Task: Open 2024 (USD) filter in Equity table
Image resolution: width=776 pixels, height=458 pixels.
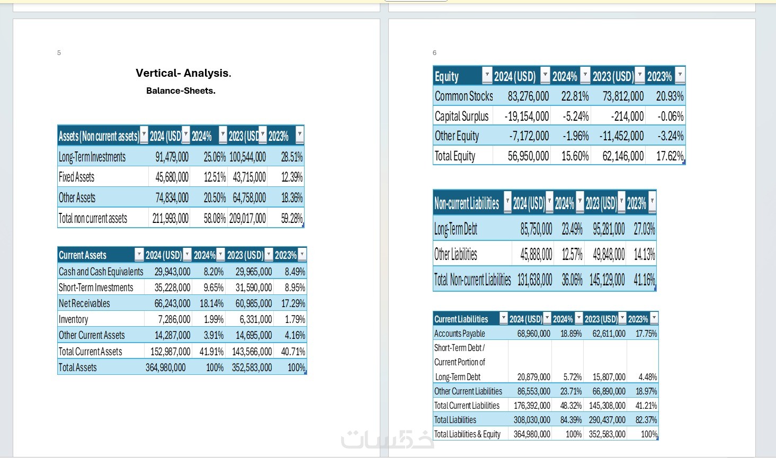Action: (545, 75)
